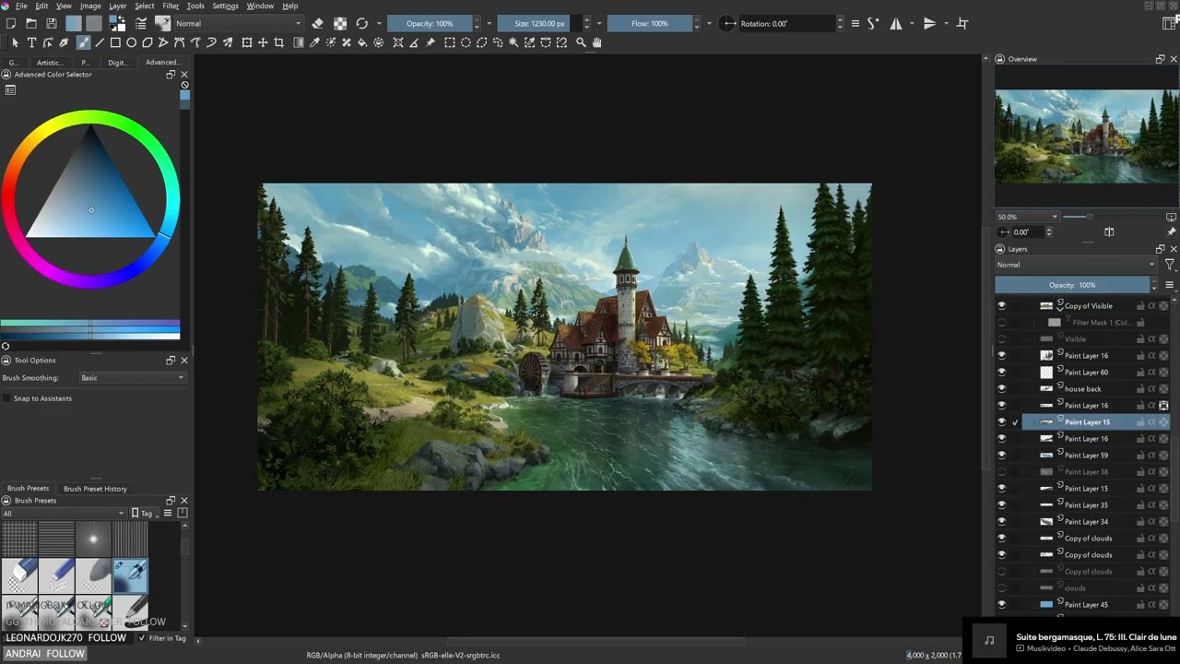Viewport: 1180px width, 664px height.
Task: Switch to Brush Preset History tab
Action: tap(95, 489)
